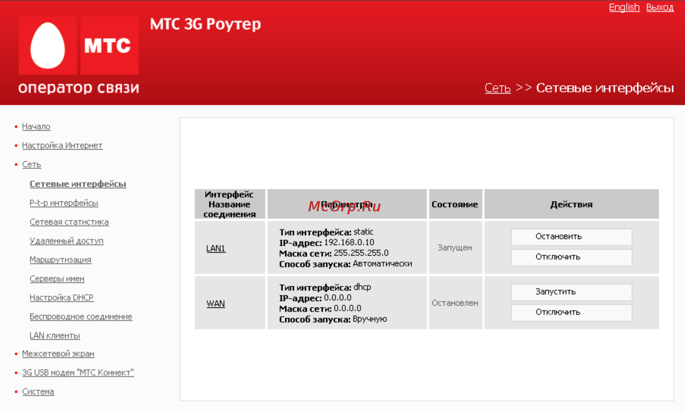Click МТС 3G Роутер title

(206, 24)
